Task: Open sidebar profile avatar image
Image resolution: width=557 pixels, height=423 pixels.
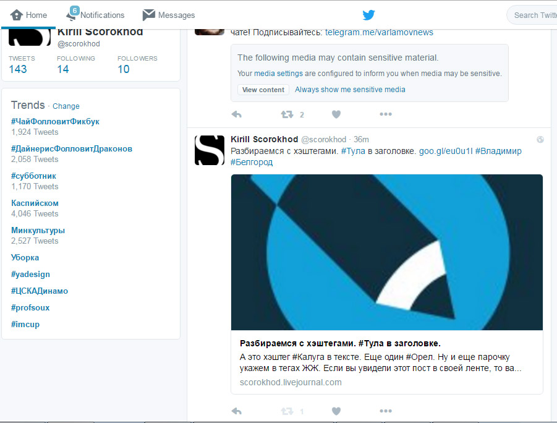Action: [30, 38]
